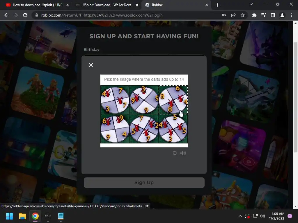
Task: Open the Notepad taskbar icon
Action: [x=61, y=216]
